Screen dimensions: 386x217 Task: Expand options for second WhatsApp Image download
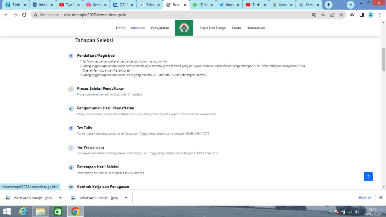(x=126, y=198)
